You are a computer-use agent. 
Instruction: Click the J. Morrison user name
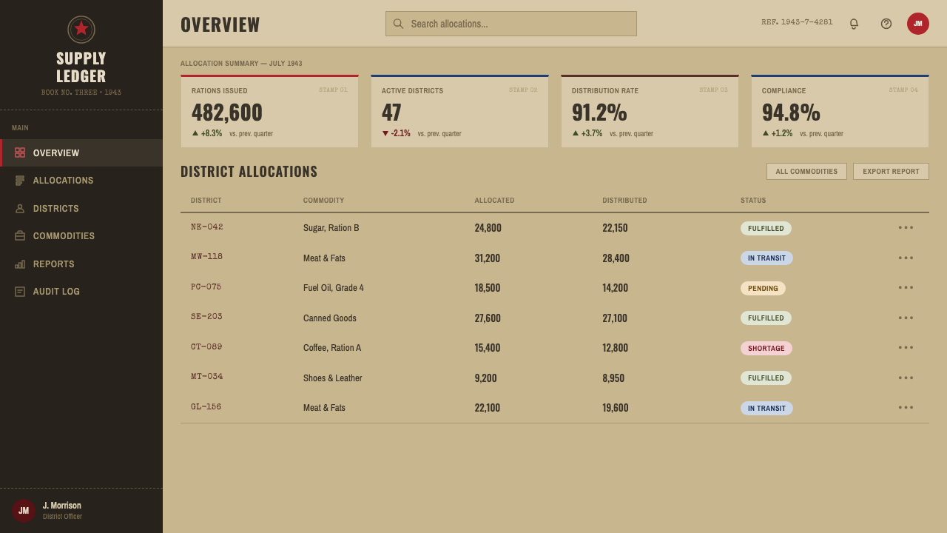coord(62,506)
